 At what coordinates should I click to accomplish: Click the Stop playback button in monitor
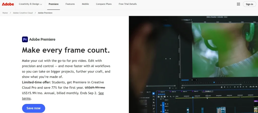[241, 87]
